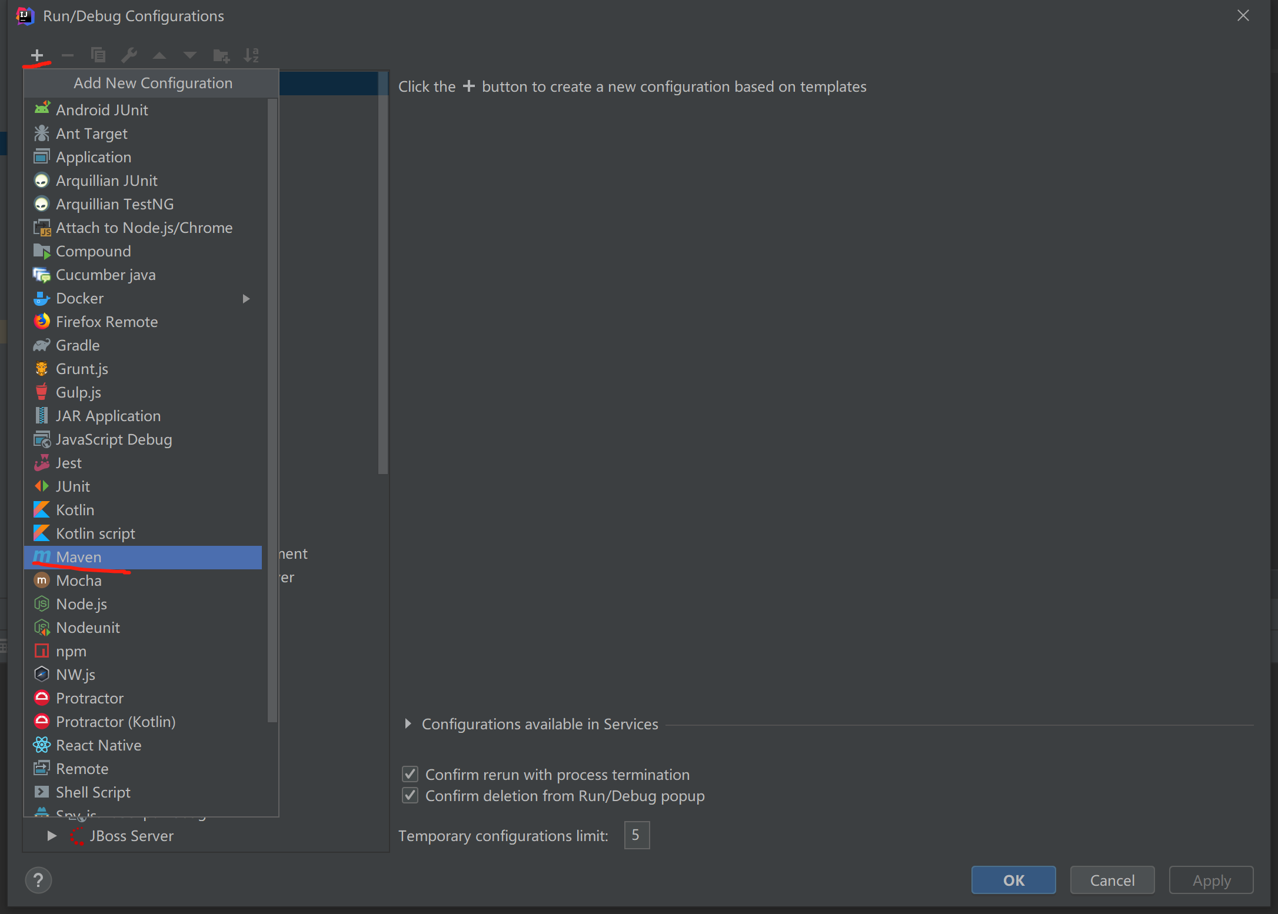Screen dimensions: 1278x914
Task: Select Grunt.js entry
Action: [x=143, y=369]
